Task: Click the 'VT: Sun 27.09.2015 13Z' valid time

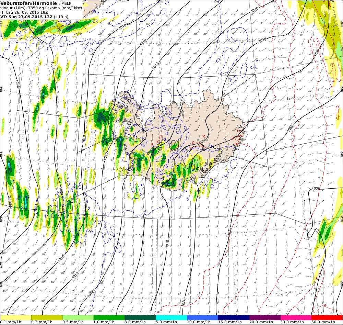Action: (26, 16)
